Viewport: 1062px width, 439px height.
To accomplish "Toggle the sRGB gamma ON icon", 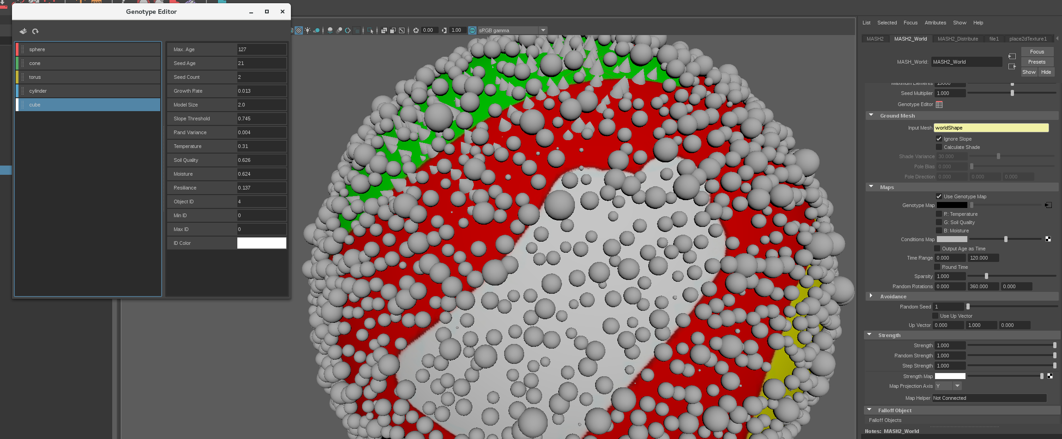I will click(472, 30).
